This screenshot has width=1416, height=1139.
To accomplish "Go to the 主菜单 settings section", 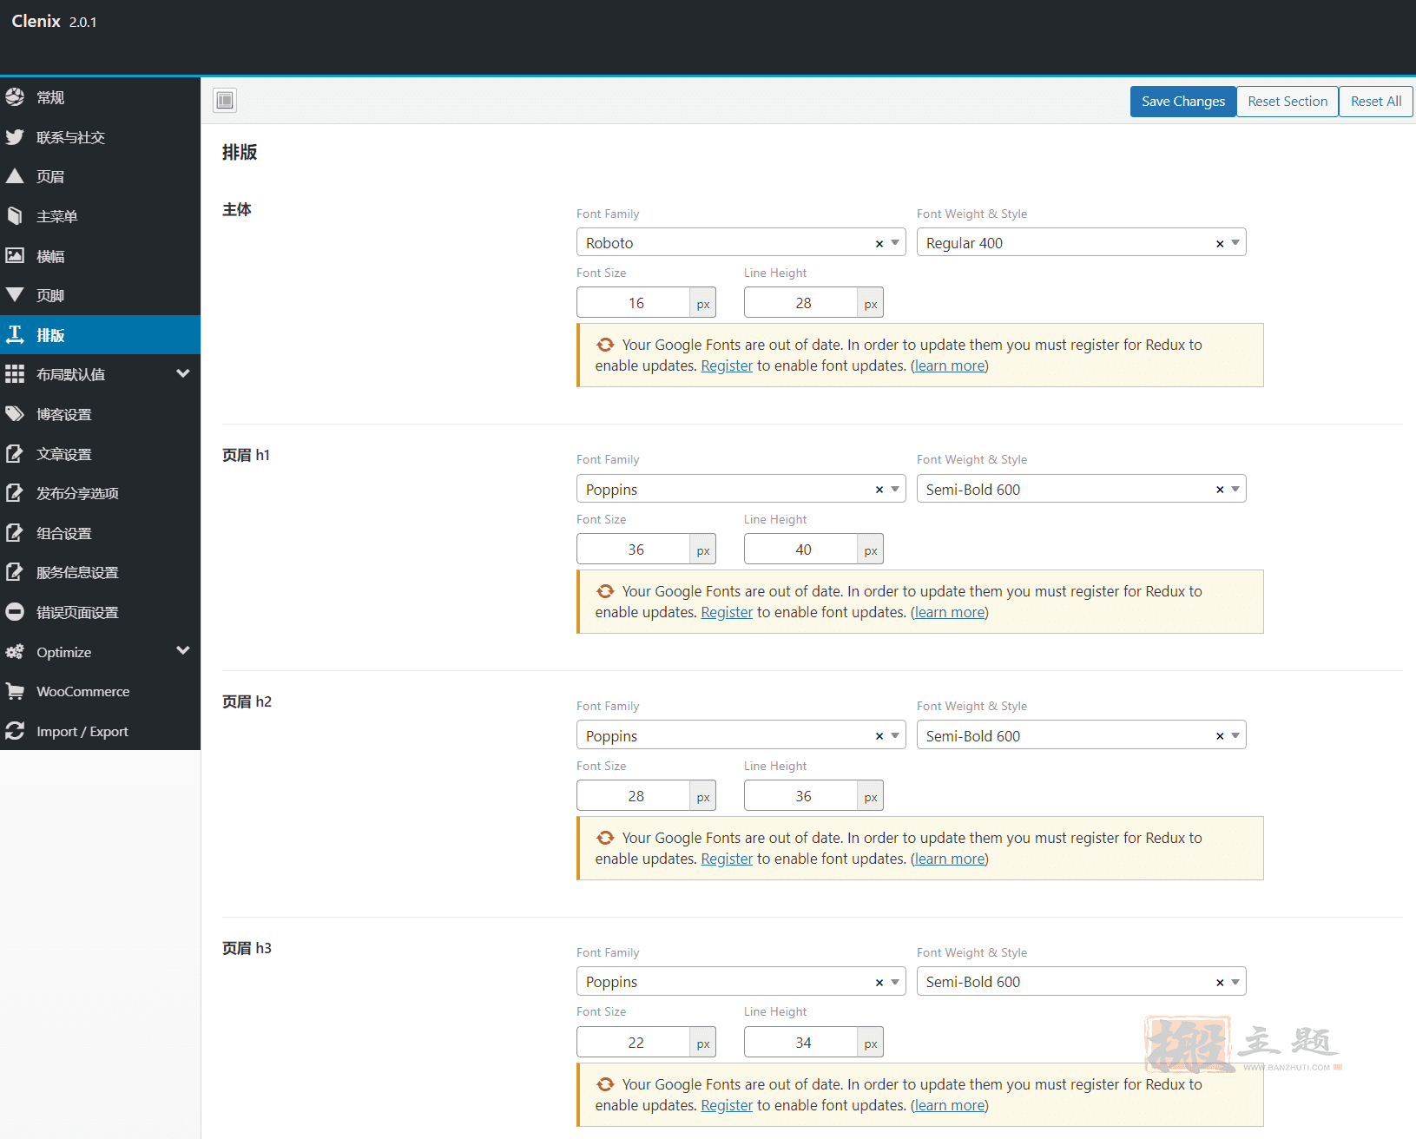I will [x=100, y=216].
